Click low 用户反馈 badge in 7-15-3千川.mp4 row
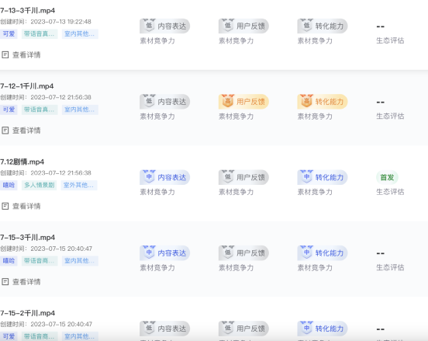Viewport: 428px width, 341px height. [x=243, y=253]
